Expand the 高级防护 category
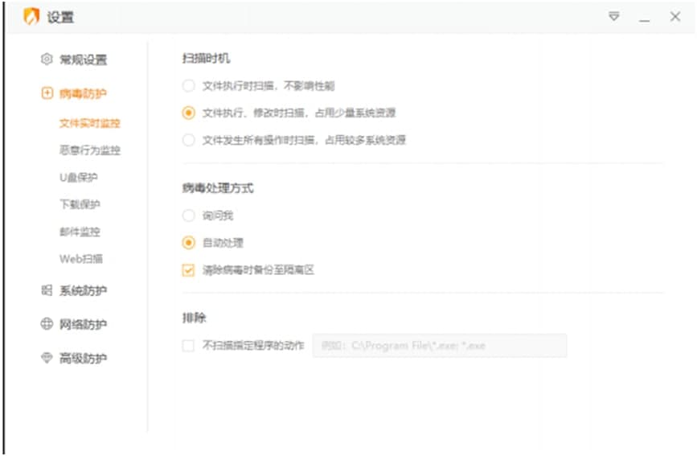 click(x=83, y=359)
